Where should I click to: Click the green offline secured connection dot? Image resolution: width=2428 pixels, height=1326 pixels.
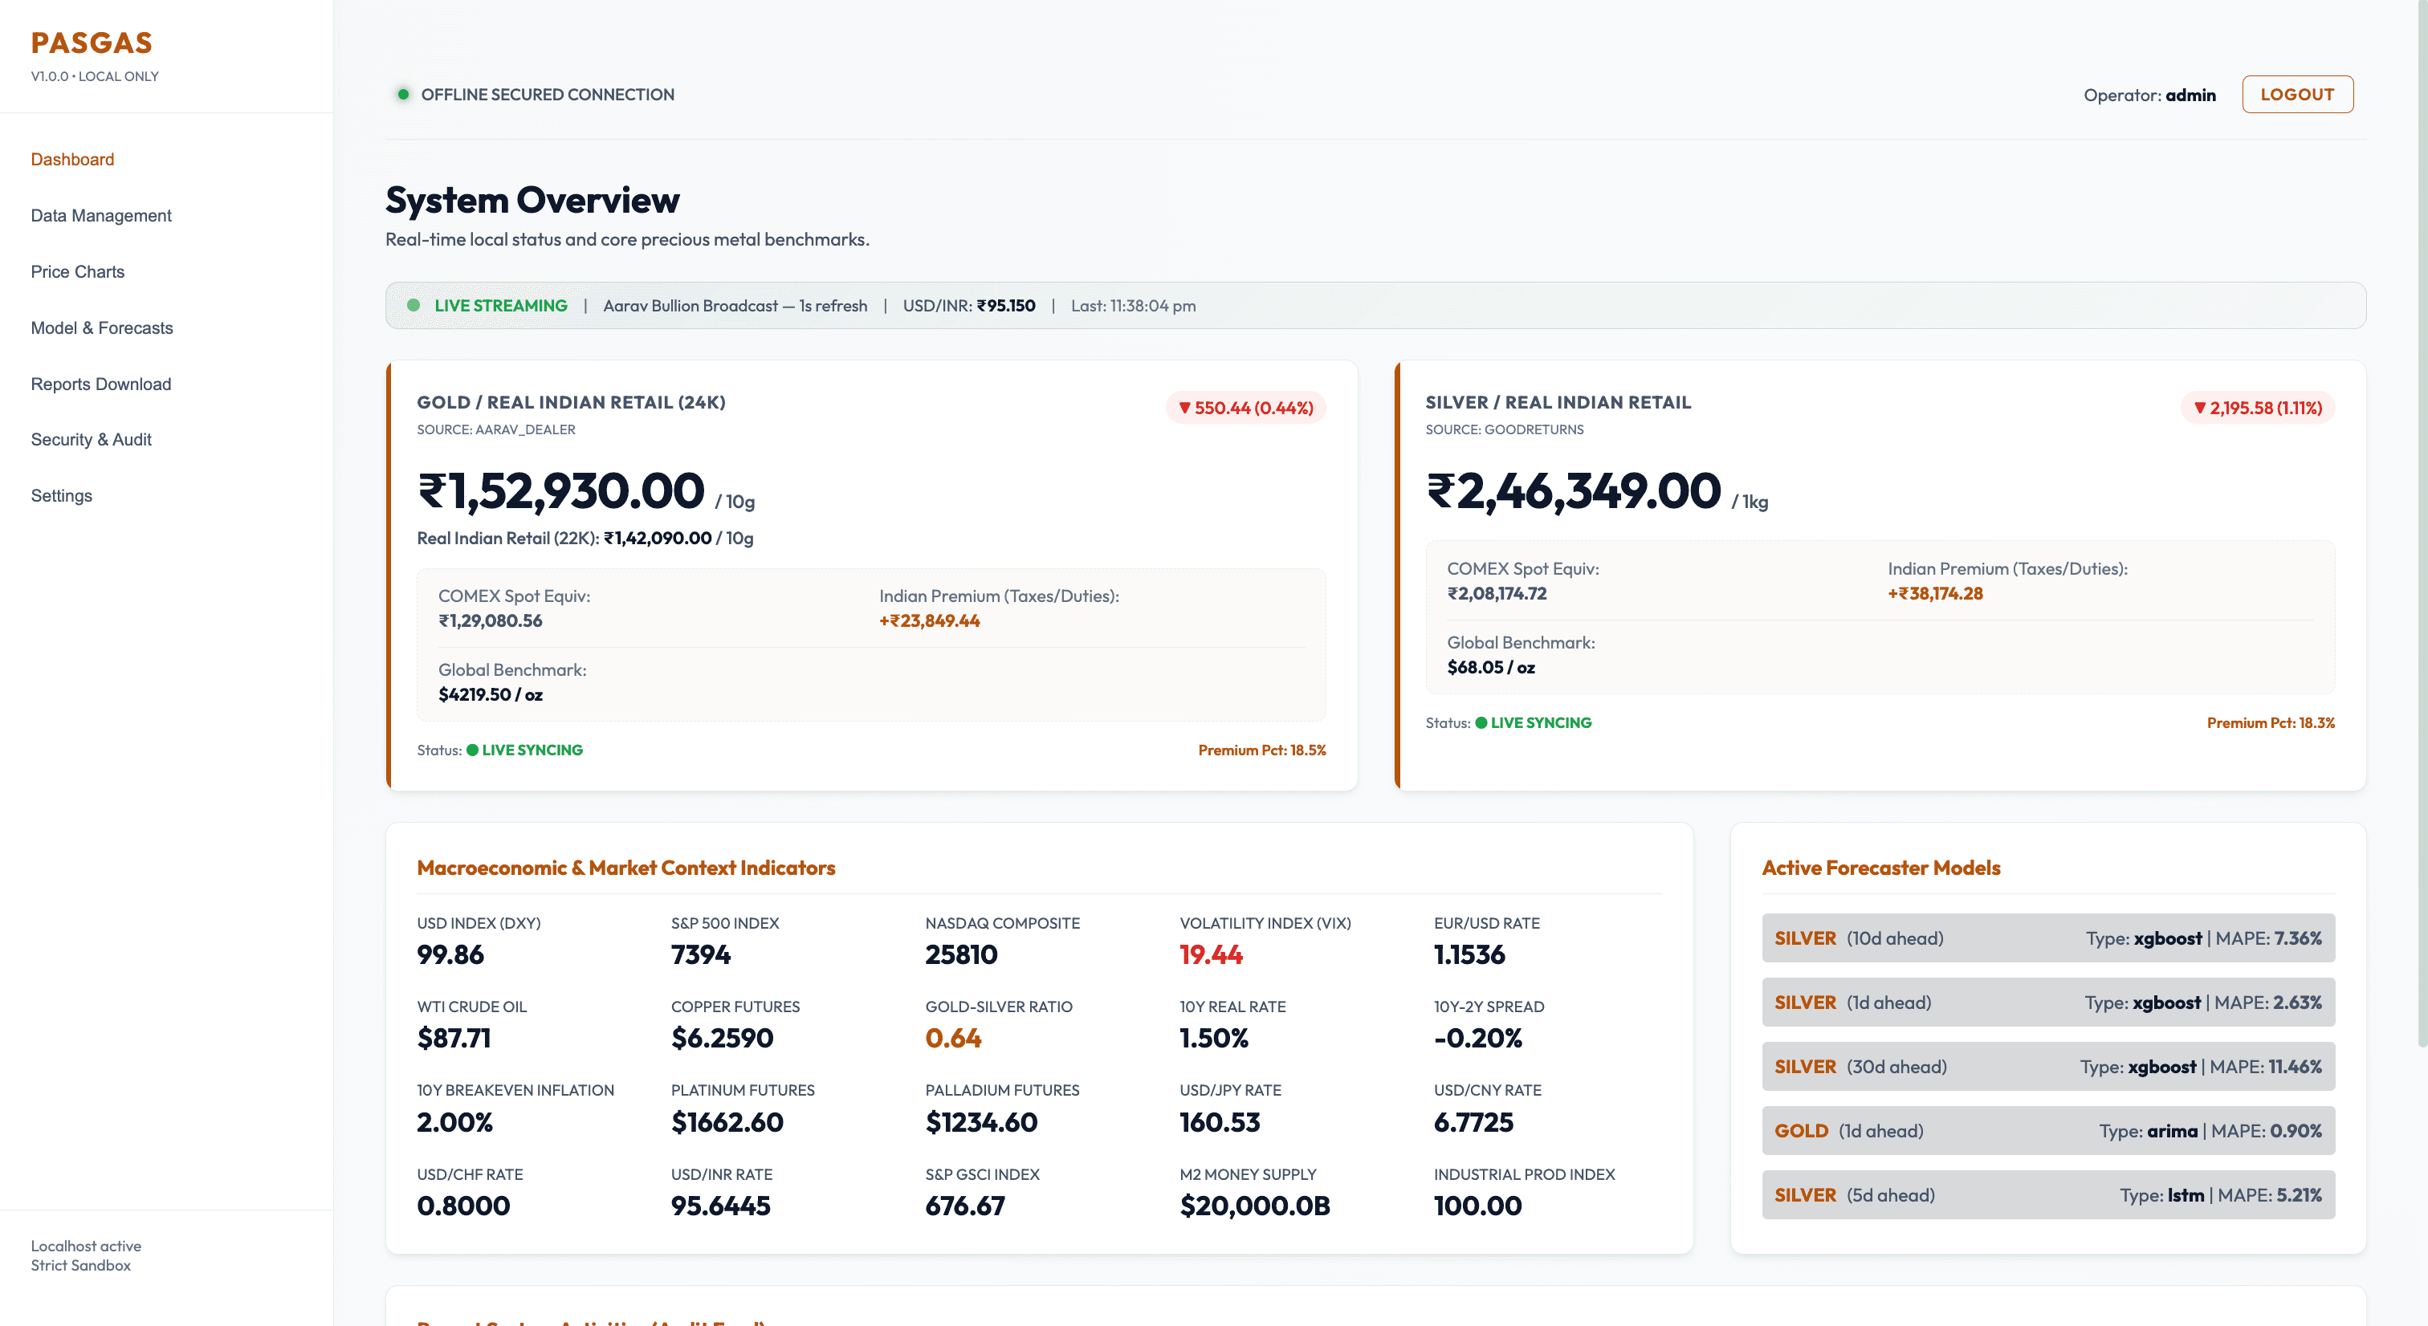(x=403, y=94)
